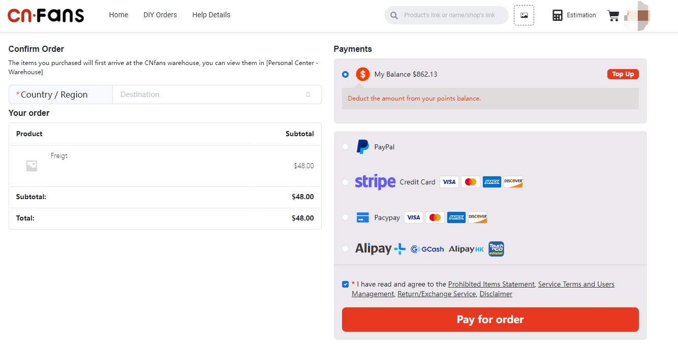Open Help Details menu item
The image size is (678, 347).
211,15
